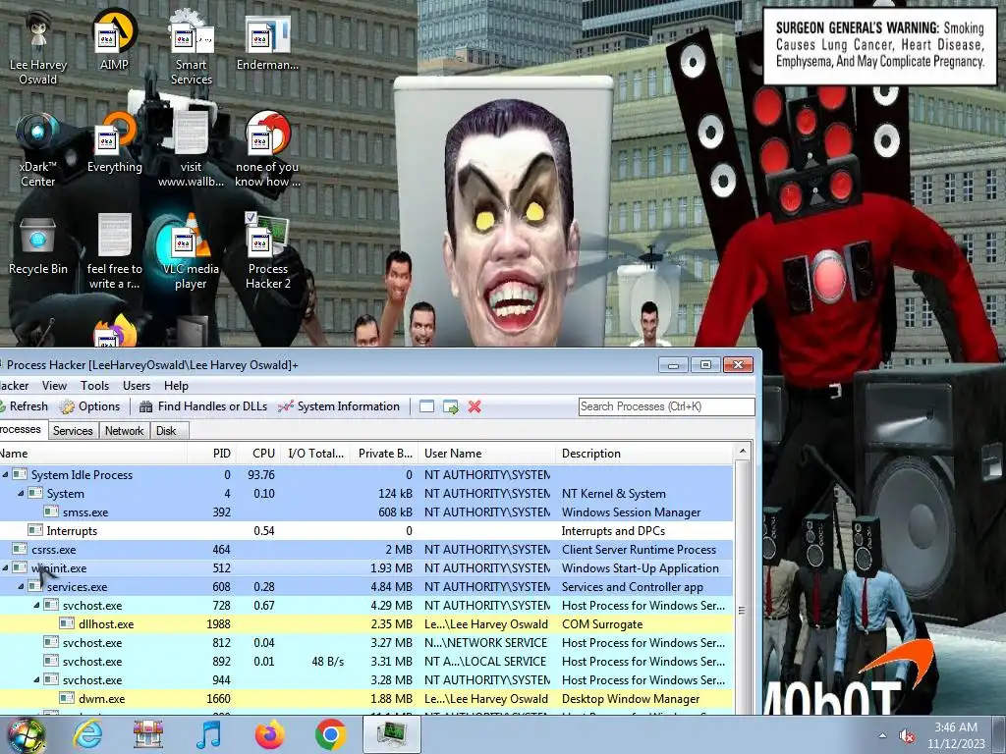Sort by the I/O Total column header
Viewport: 1006px width, 754px height.
[x=315, y=454]
